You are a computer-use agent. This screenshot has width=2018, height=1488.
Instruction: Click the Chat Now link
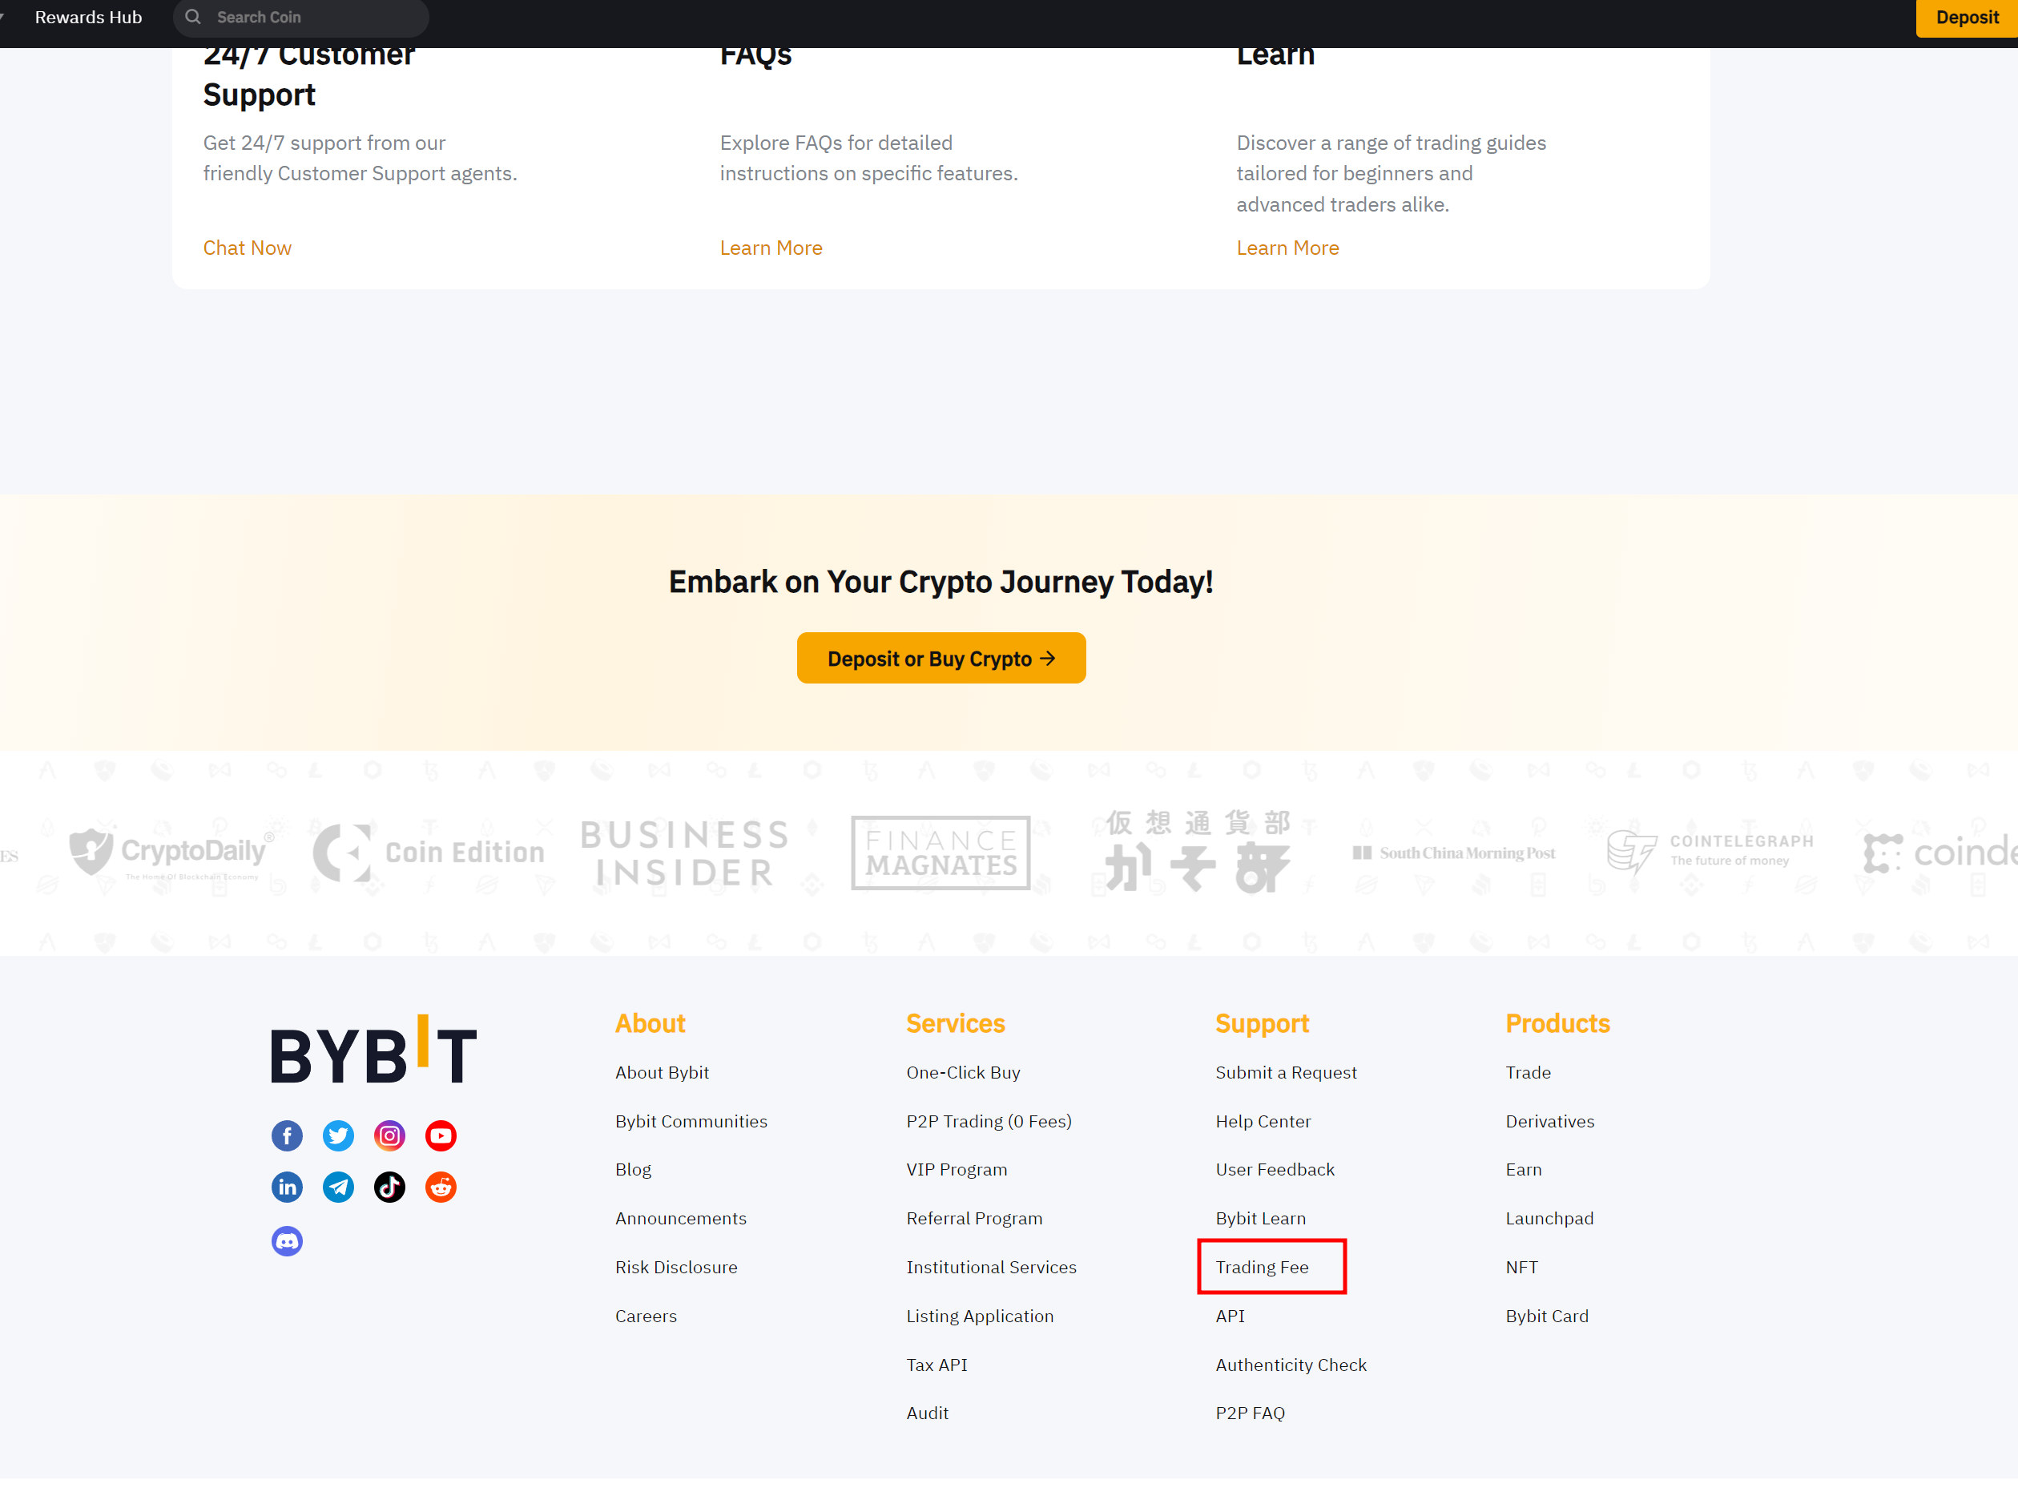247,248
